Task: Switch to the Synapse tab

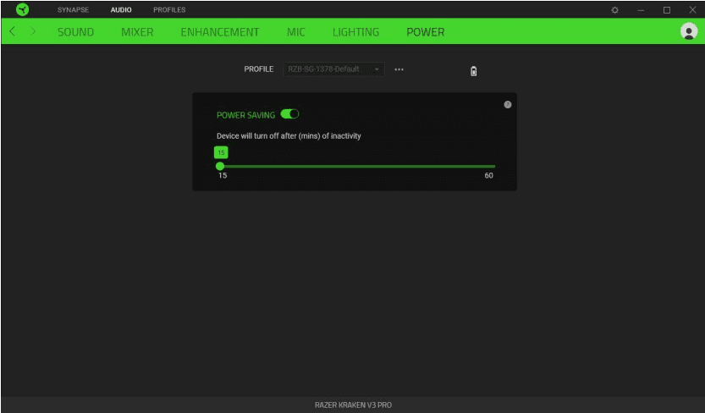Action: 73,10
